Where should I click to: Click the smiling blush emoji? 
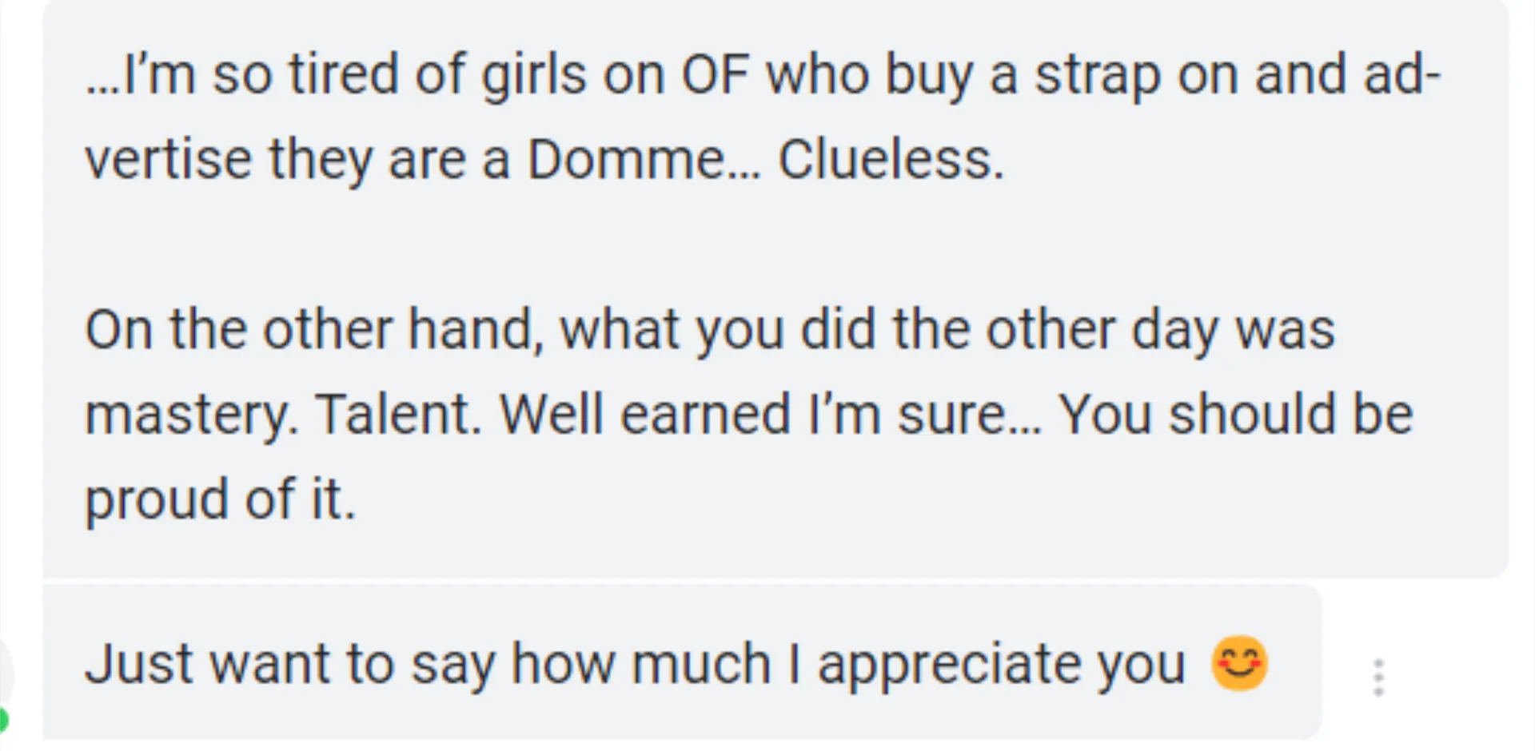(1239, 663)
